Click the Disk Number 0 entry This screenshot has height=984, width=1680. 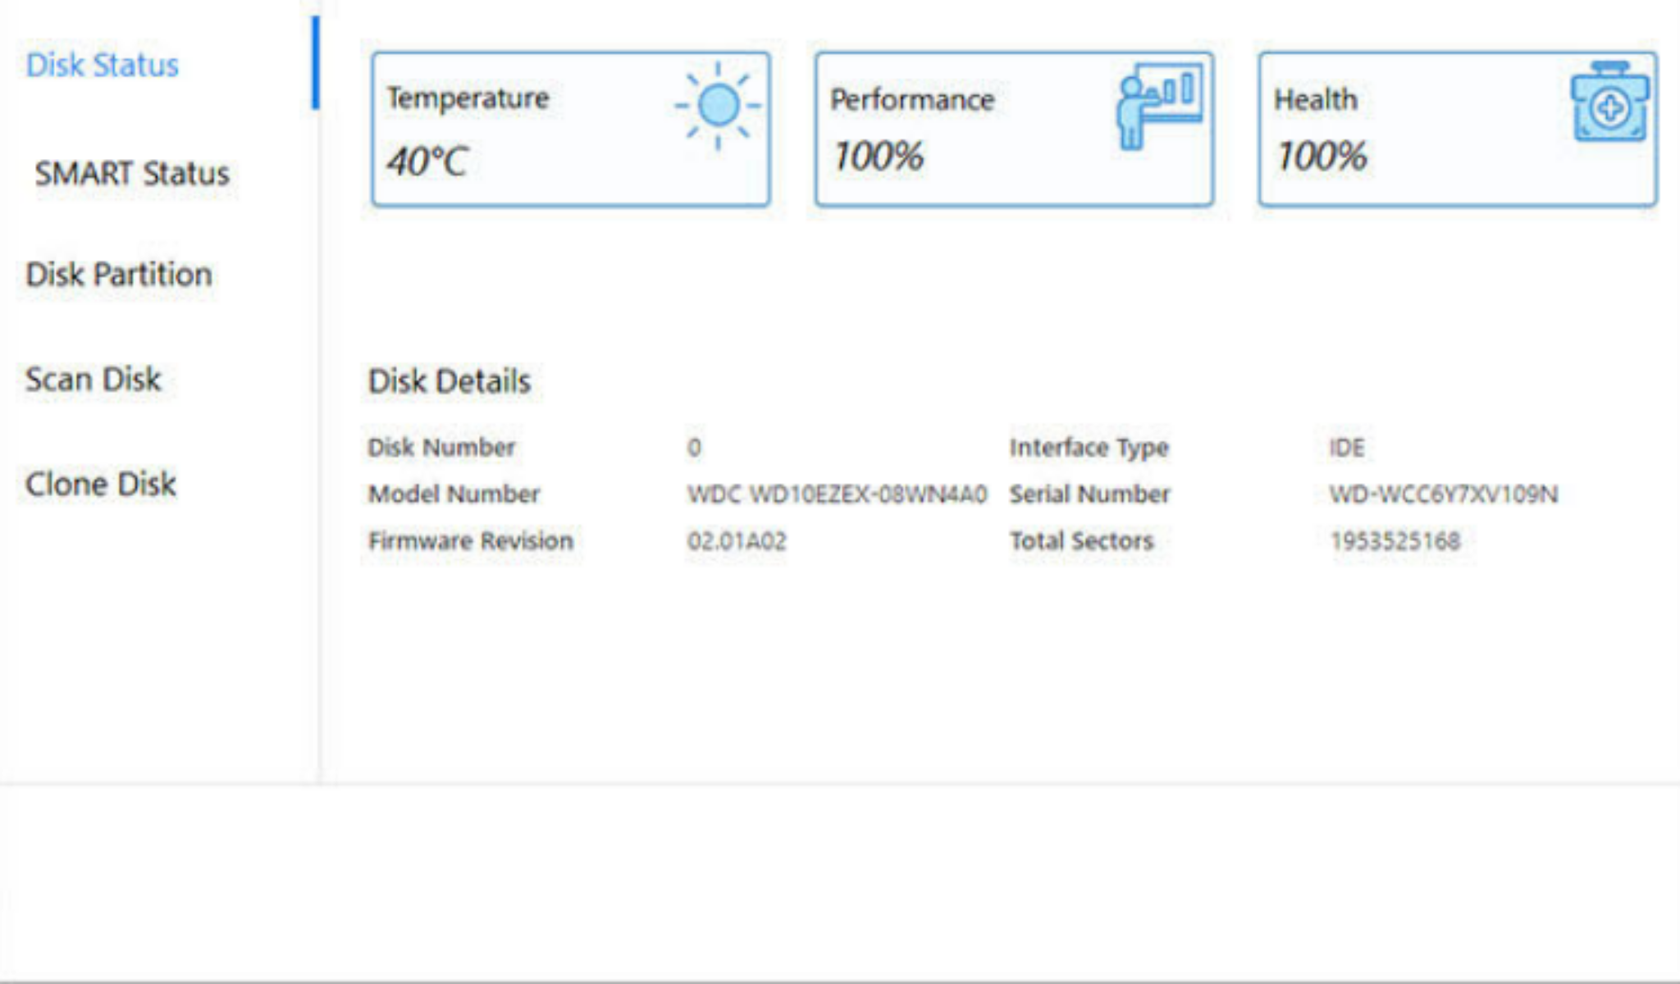coord(693,447)
